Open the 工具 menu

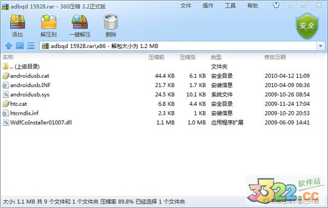(230, 5)
